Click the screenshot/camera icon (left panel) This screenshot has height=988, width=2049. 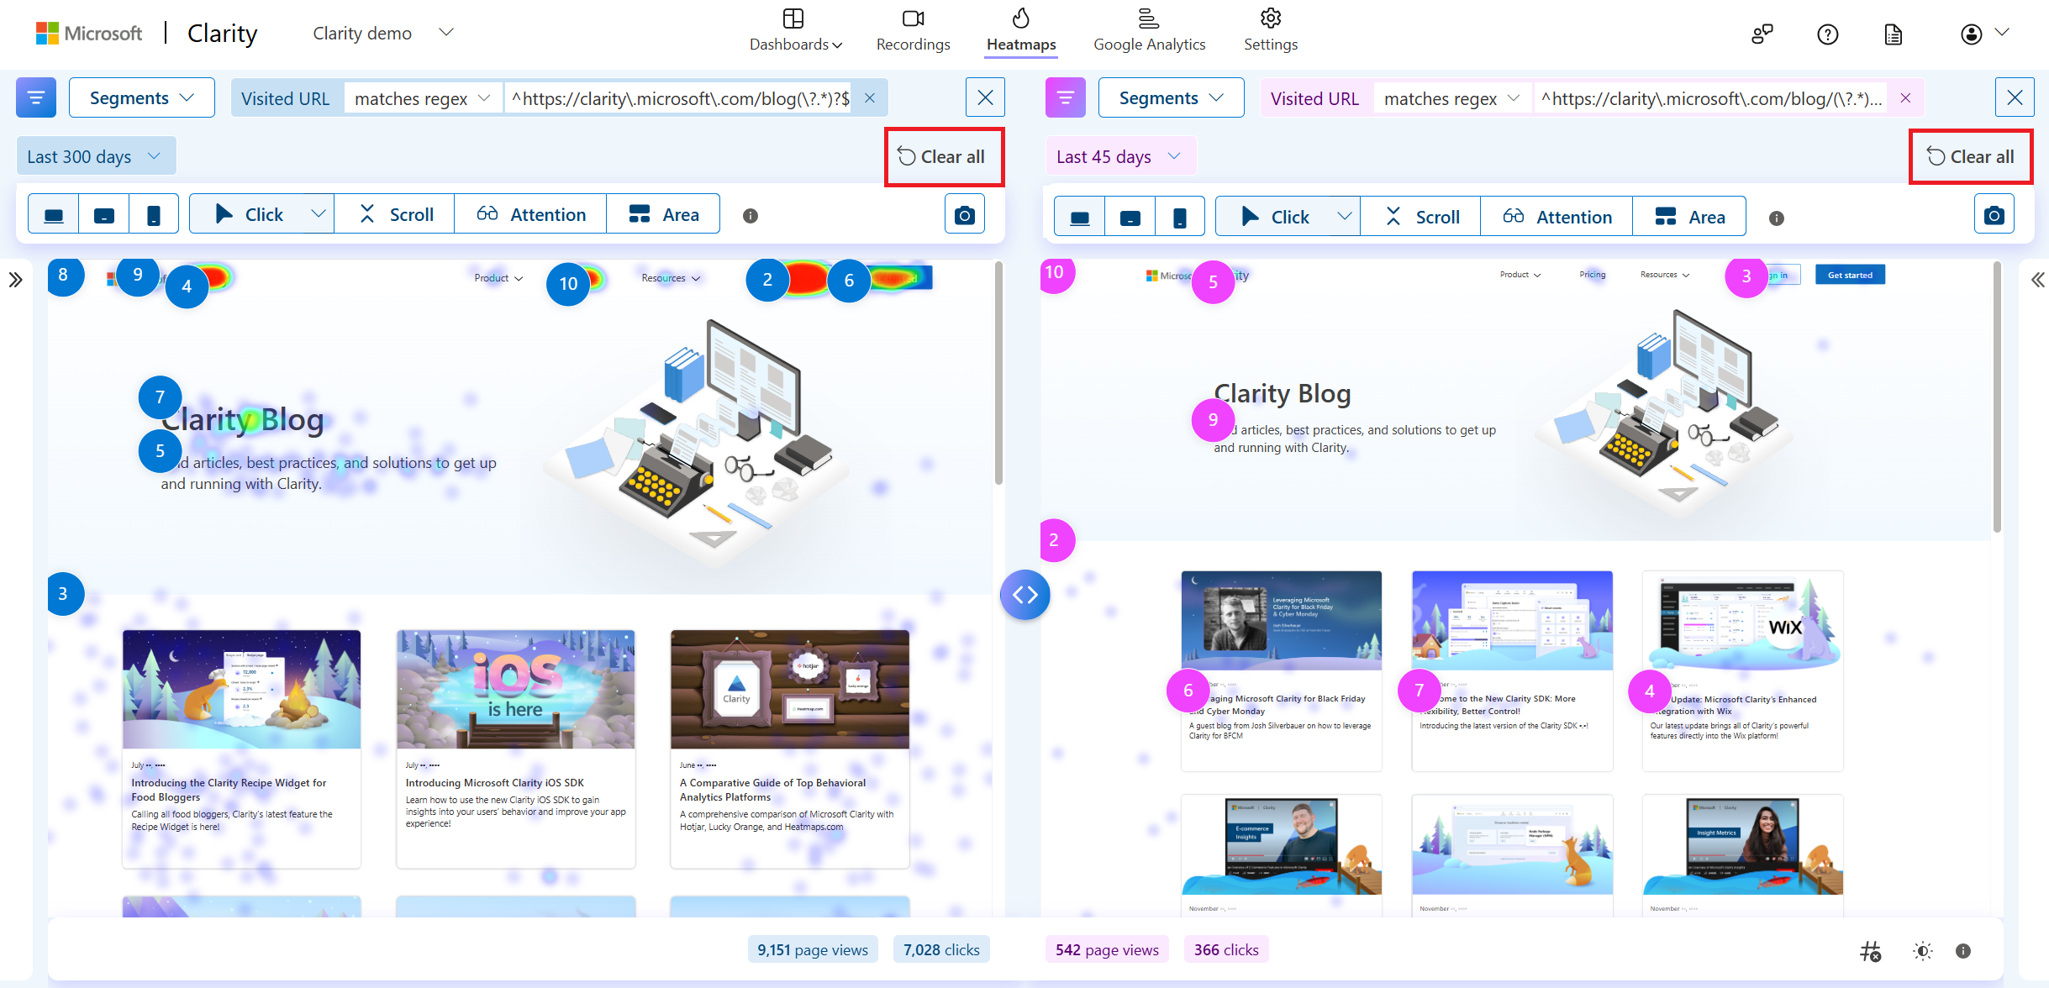coord(964,214)
